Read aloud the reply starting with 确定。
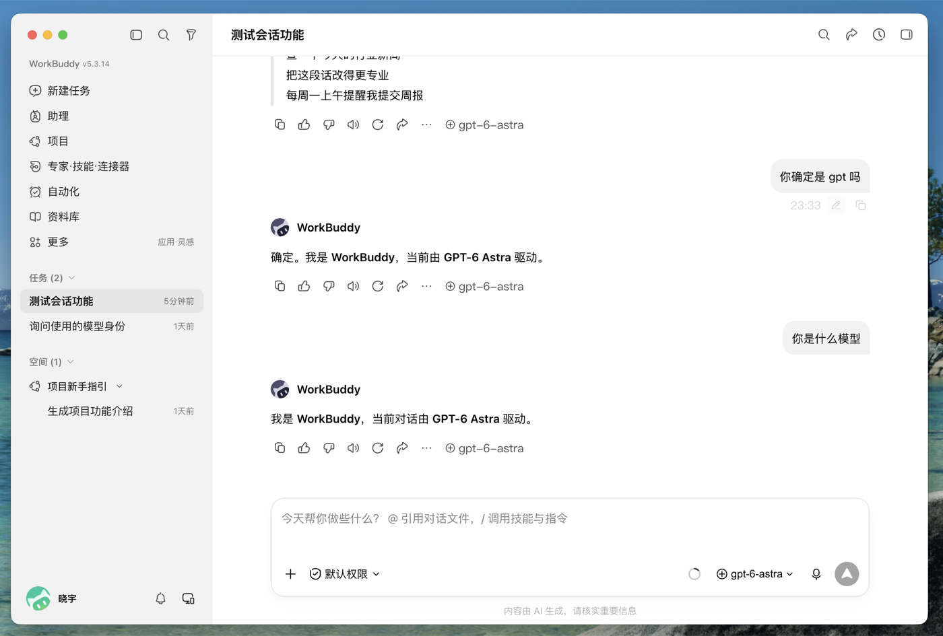This screenshot has width=943, height=636. point(353,287)
